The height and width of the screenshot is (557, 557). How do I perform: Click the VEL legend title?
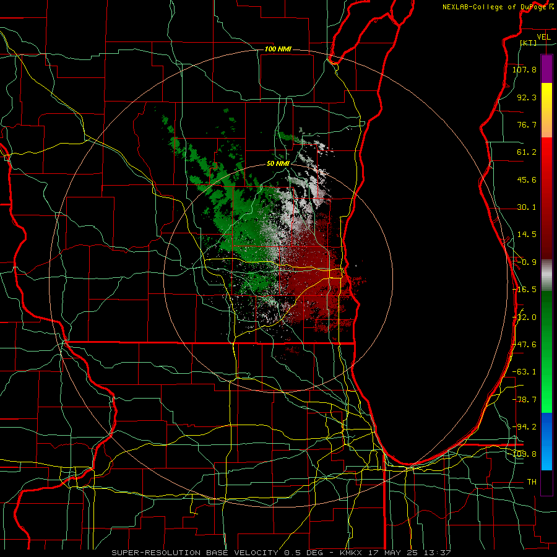point(544,37)
